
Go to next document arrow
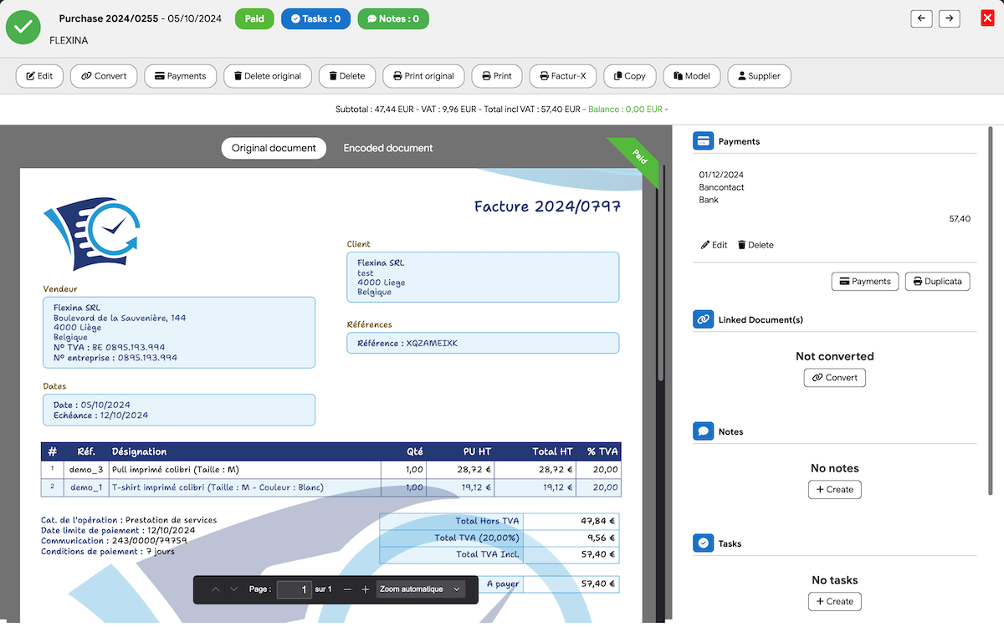[x=949, y=18]
